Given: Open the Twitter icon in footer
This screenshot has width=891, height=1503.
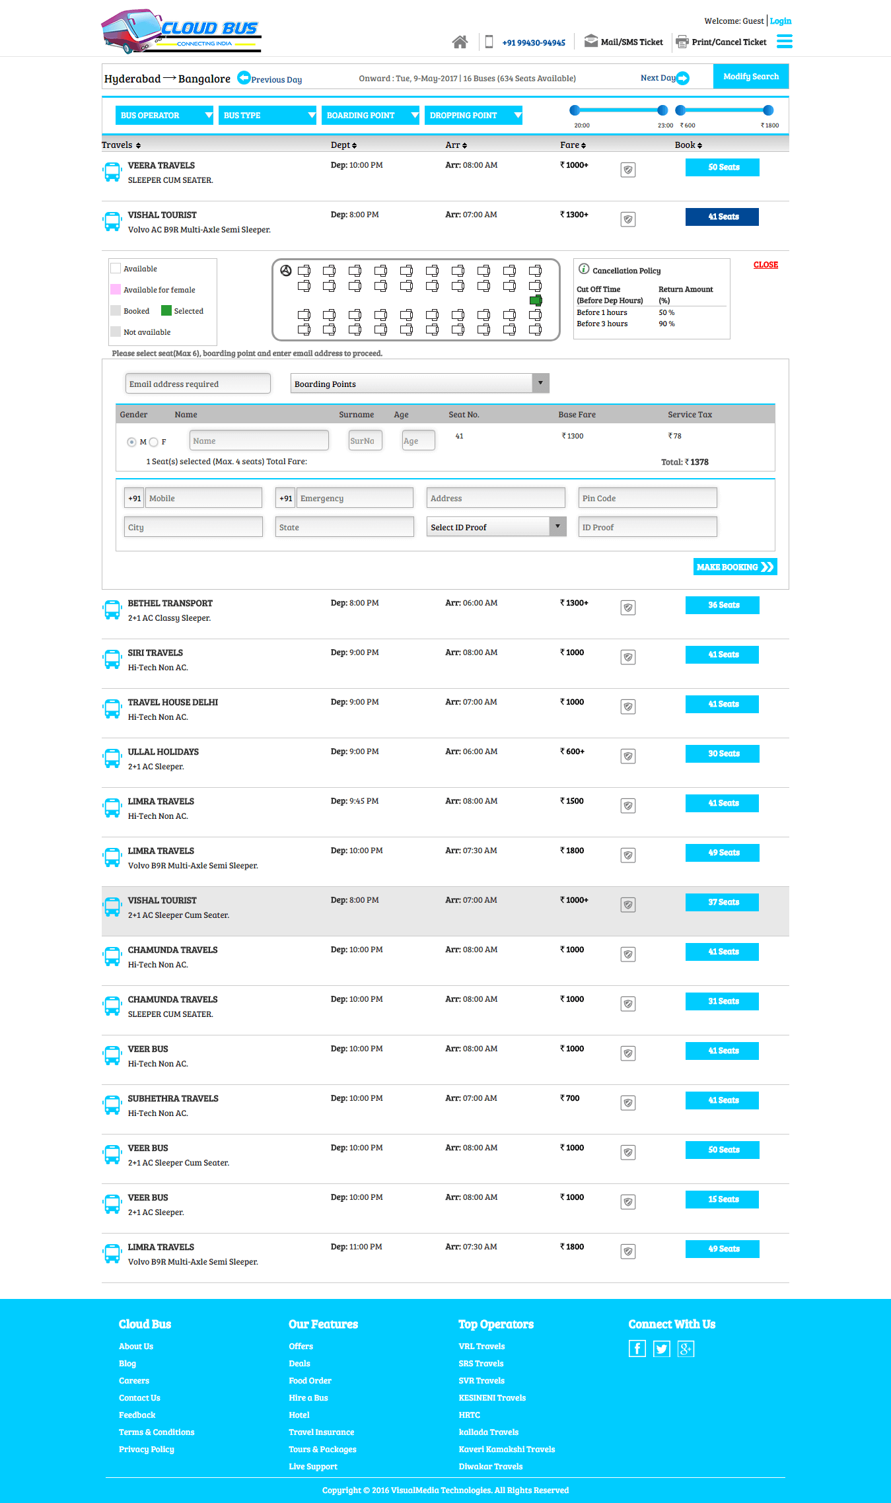Looking at the screenshot, I should 661,1348.
